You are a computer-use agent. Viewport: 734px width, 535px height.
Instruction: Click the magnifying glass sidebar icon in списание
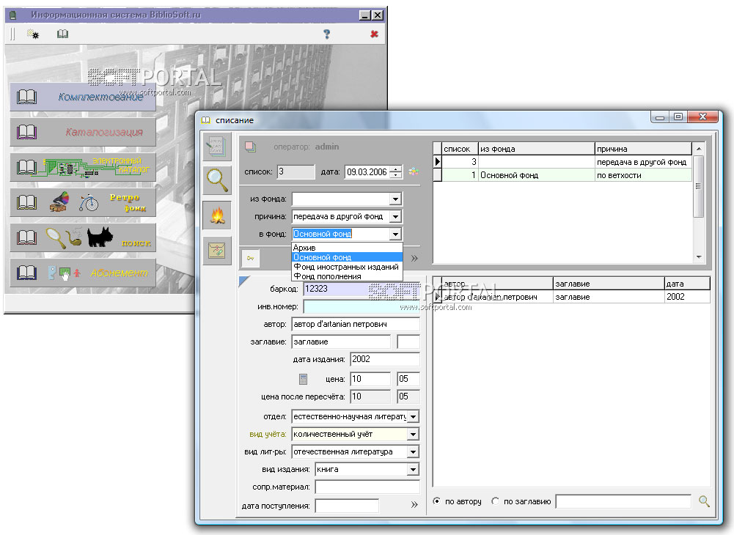tap(217, 180)
